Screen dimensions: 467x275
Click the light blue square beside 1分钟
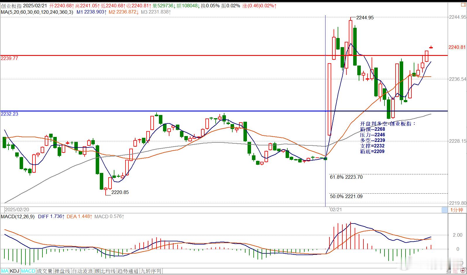tap(444, 210)
